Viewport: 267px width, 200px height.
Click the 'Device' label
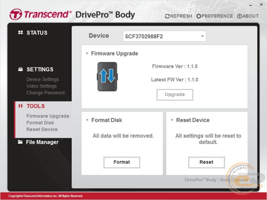pos(99,35)
